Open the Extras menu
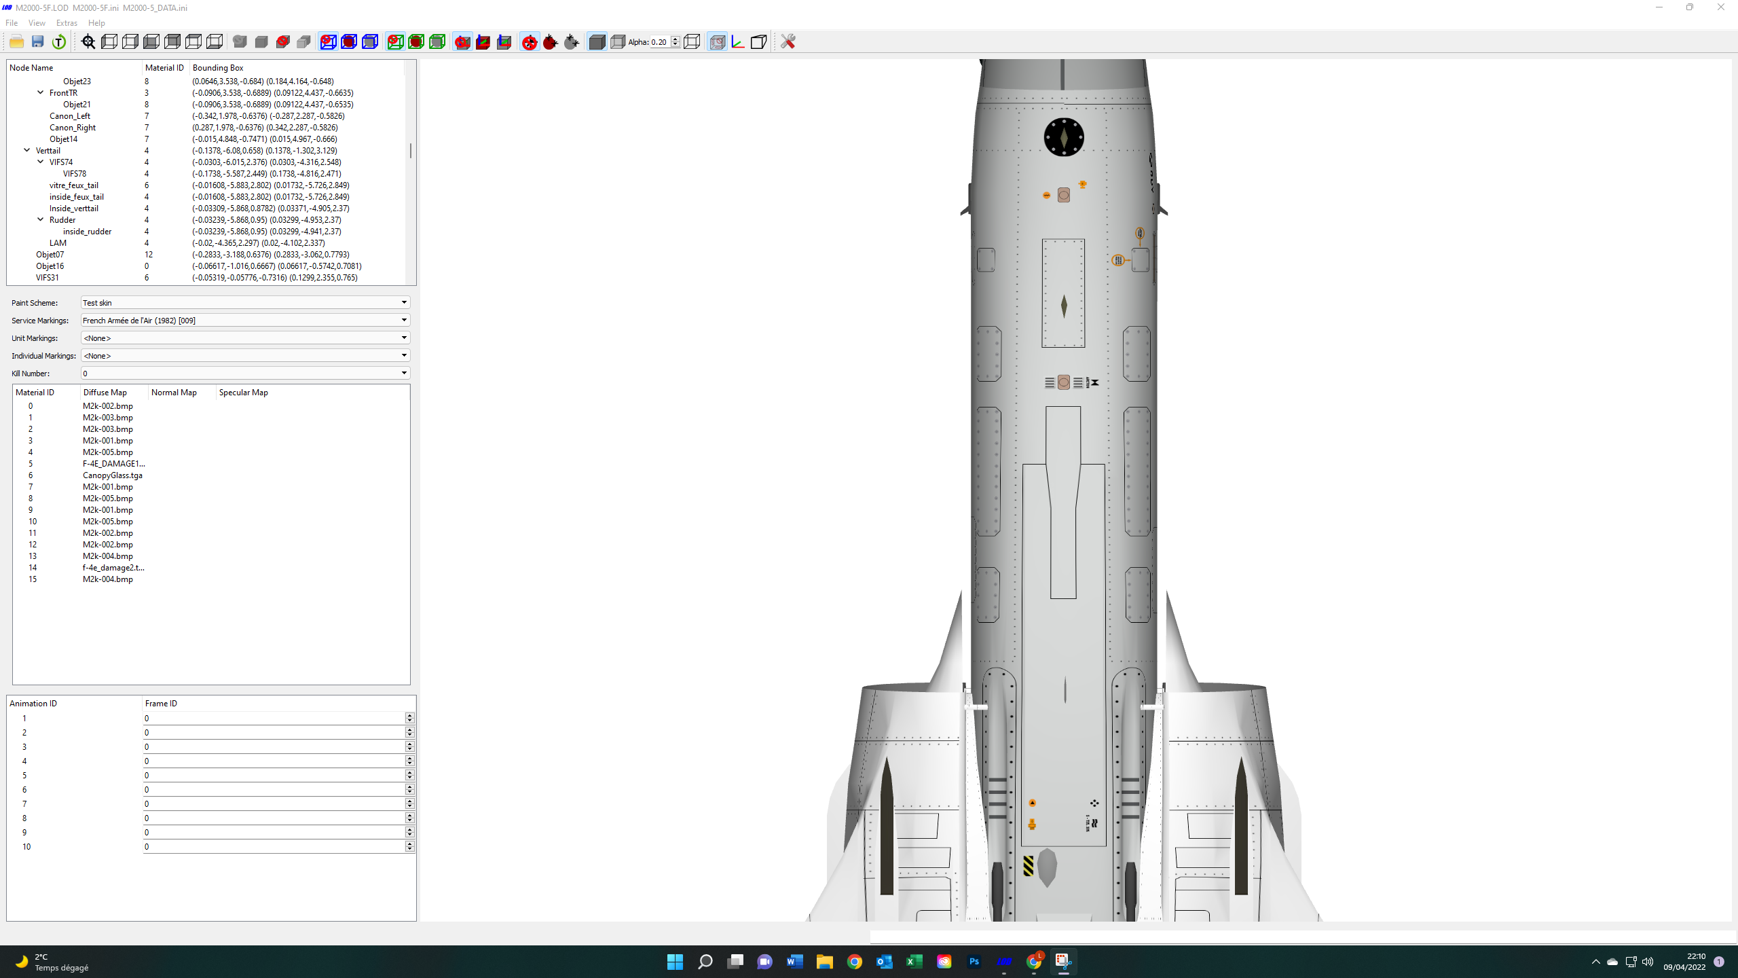The height and width of the screenshot is (978, 1738). click(67, 22)
